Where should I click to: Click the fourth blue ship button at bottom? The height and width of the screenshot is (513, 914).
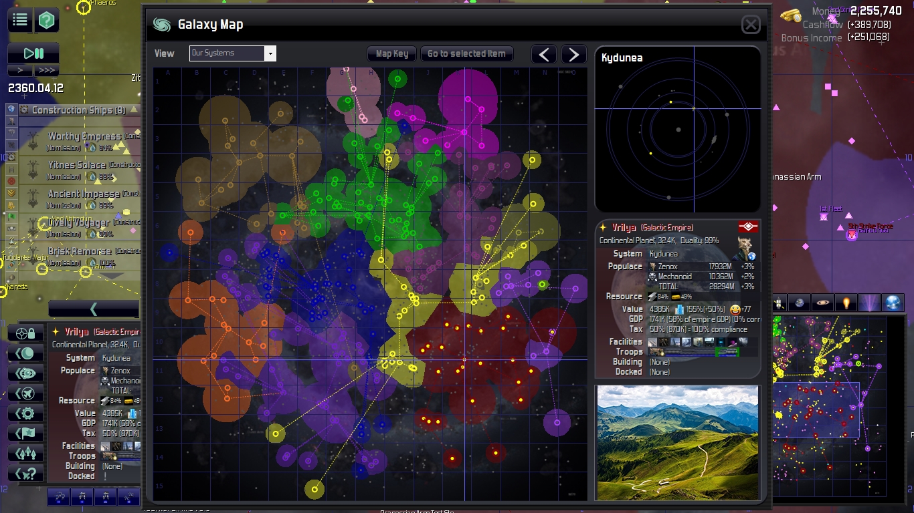point(128,497)
